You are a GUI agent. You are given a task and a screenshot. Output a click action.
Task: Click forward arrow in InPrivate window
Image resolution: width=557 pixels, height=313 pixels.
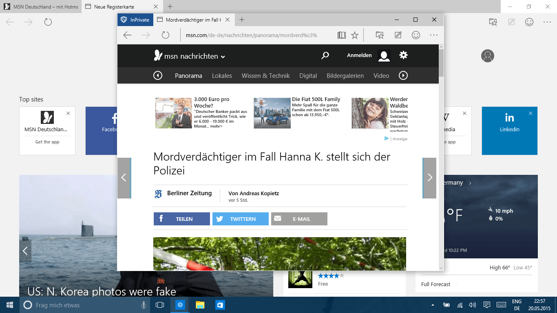pyautogui.click(x=146, y=35)
